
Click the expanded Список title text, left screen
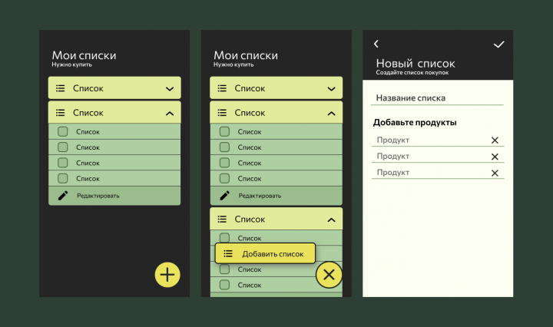click(x=88, y=113)
